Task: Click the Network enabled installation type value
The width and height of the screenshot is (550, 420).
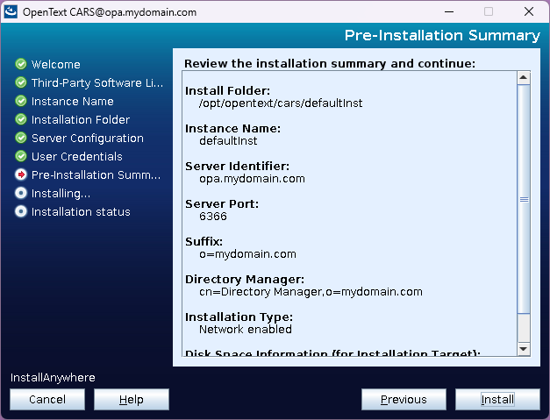Action: pyautogui.click(x=246, y=330)
